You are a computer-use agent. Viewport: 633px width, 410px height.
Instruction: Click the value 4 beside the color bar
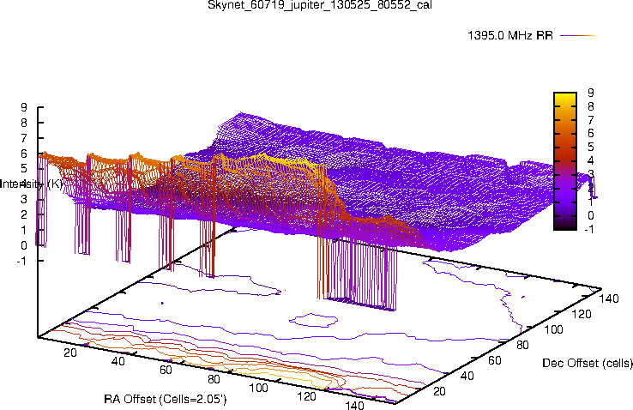click(x=591, y=160)
